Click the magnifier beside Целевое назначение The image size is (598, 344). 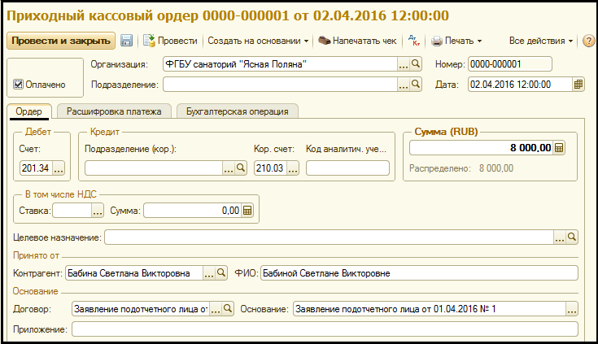click(x=572, y=237)
